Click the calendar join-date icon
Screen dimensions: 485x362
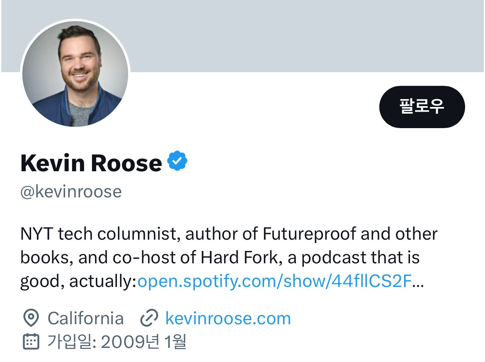click(x=31, y=341)
